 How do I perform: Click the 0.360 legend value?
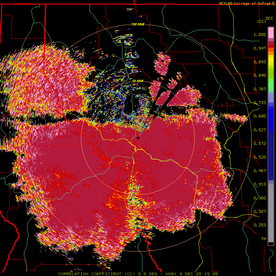[260, 198]
